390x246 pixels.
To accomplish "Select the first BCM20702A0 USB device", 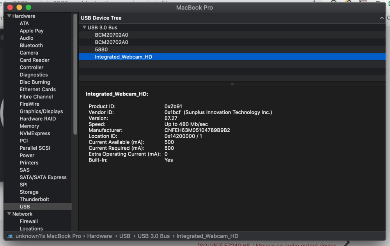I will click(x=112, y=35).
